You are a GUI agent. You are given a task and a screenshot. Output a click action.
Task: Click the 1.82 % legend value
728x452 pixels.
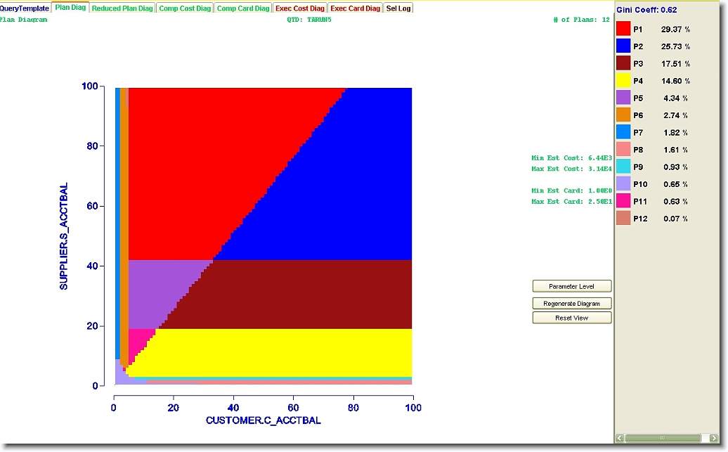(x=675, y=132)
